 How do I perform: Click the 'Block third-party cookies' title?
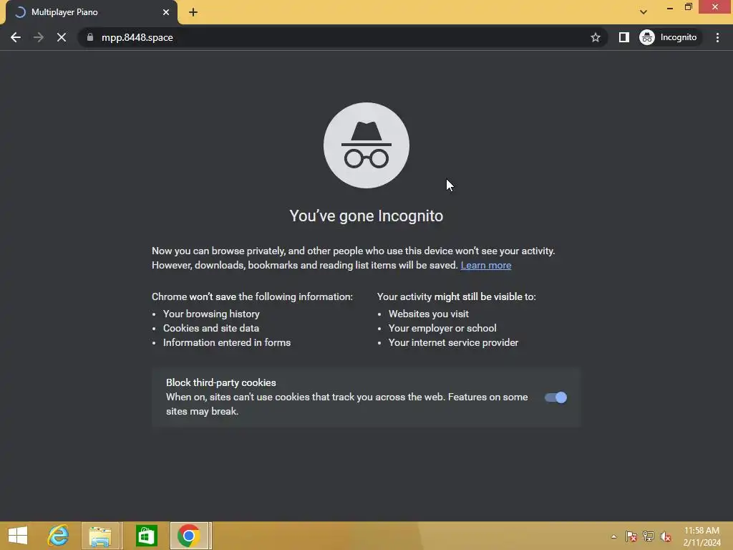click(220, 382)
